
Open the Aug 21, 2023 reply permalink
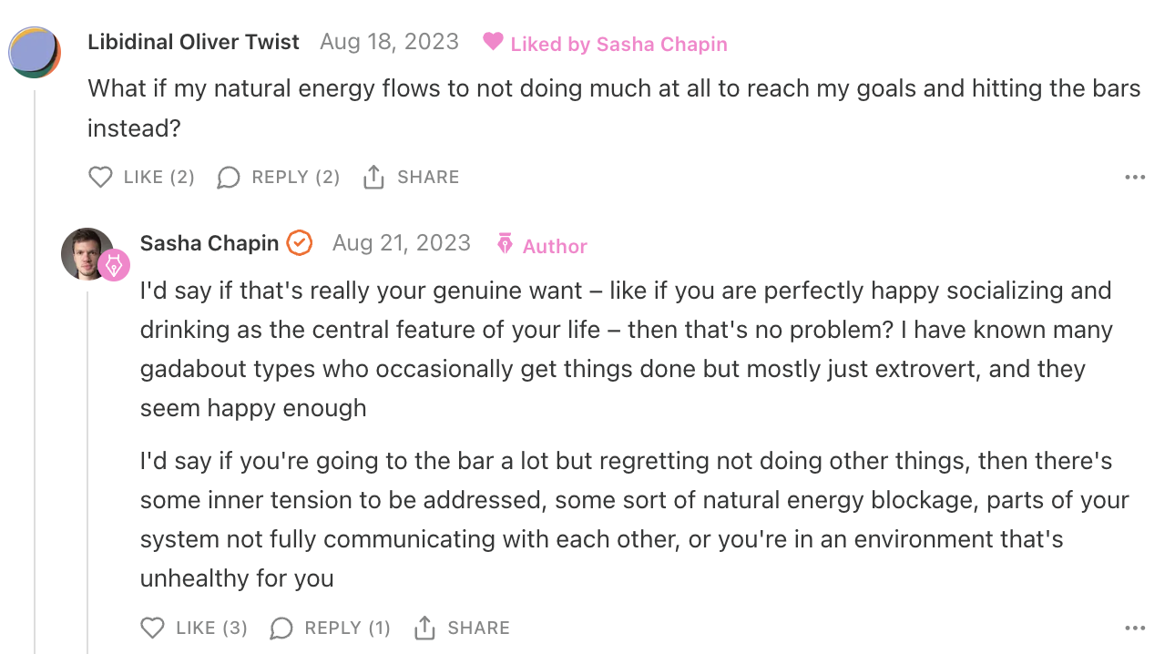(402, 243)
